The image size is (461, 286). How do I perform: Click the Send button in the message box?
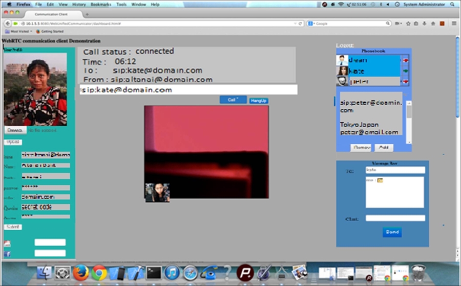pos(392,232)
